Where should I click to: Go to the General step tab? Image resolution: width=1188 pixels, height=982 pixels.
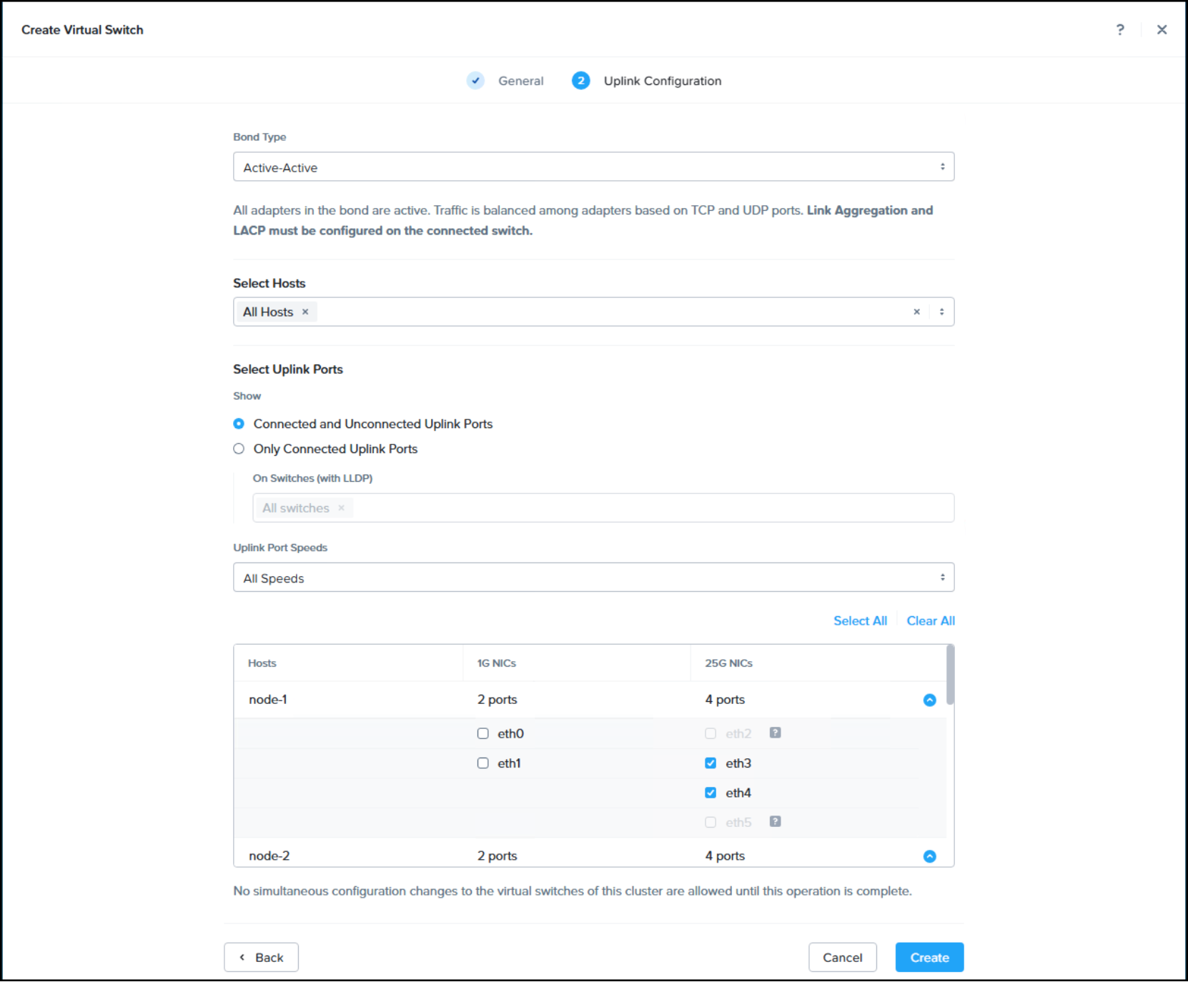[x=520, y=81]
